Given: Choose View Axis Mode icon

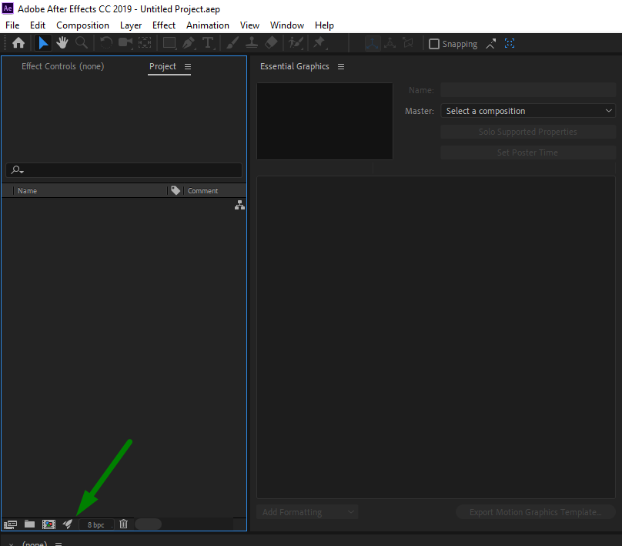Looking at the screenshot, I should [408, 43].
